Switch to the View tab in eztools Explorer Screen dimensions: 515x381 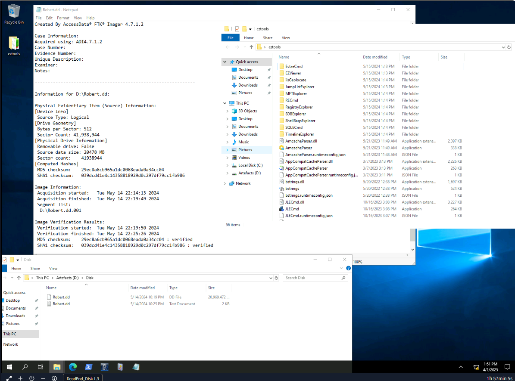click(x=286, y=37)
